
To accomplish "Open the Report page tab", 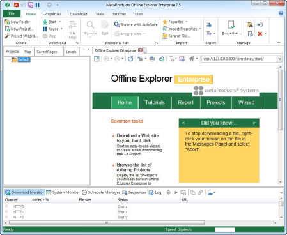I will coord(186,103).
